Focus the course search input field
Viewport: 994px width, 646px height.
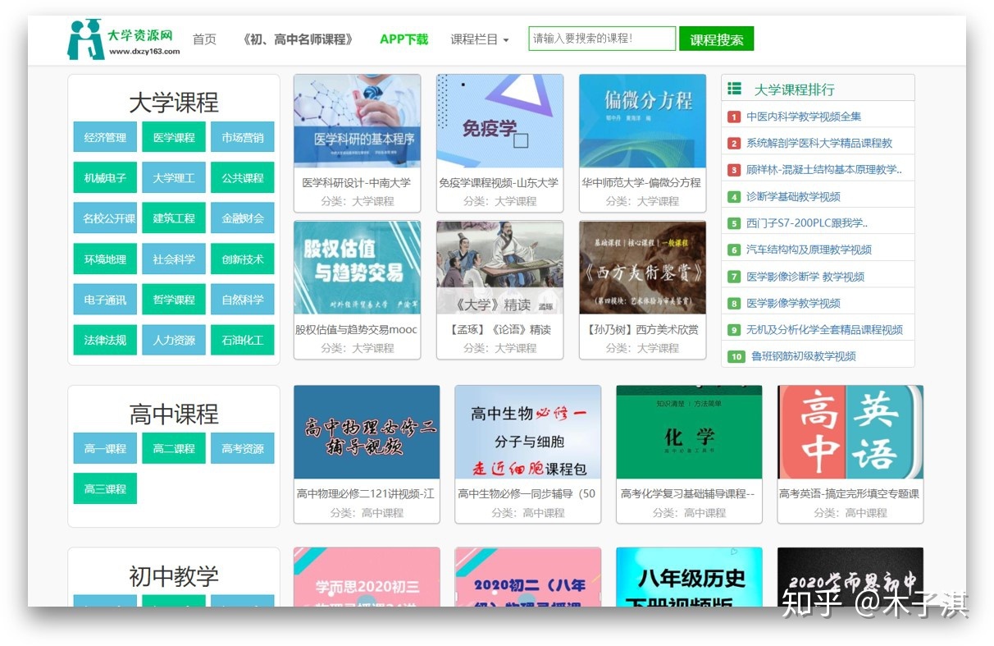click(x=602, y=39)
